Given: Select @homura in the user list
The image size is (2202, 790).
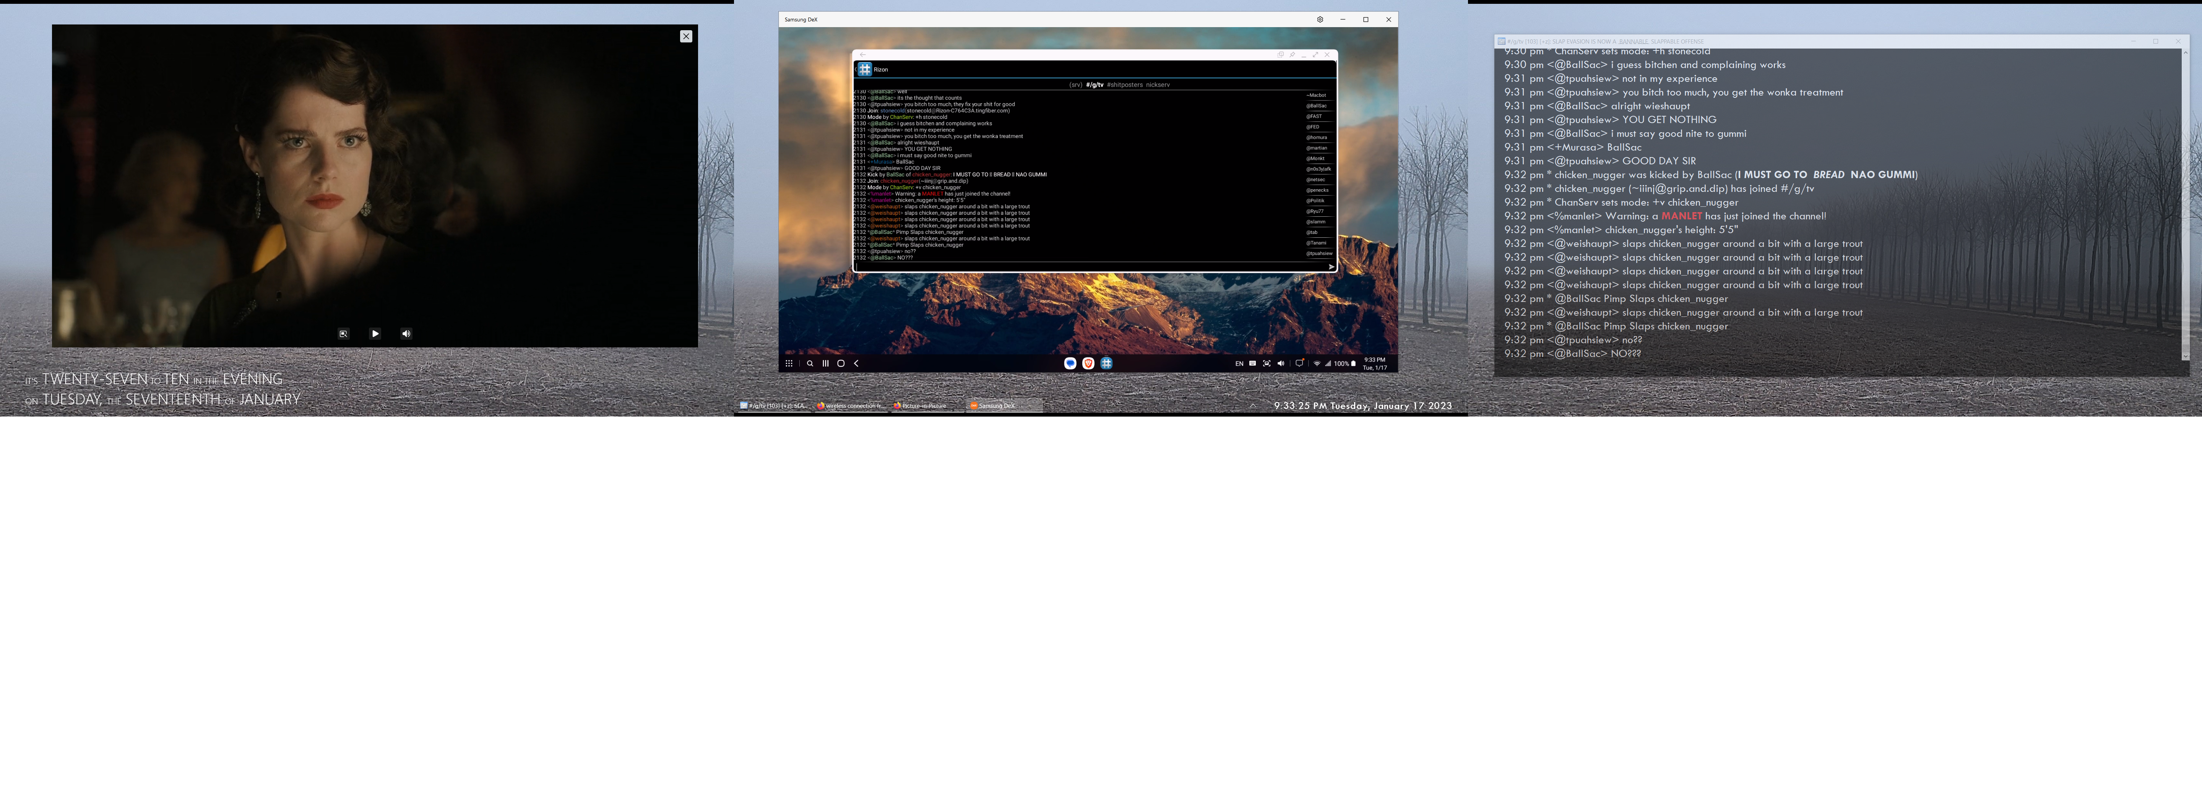Looking at the screenshot, I should (x=1316, y=137).
